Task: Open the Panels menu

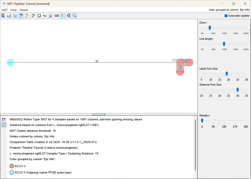Action: 24,10
